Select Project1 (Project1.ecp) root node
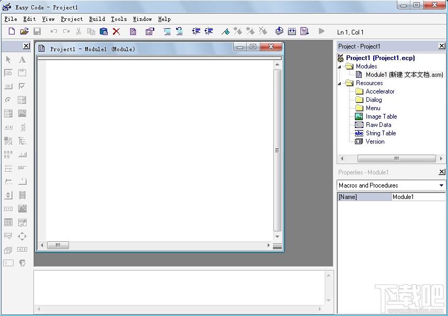Screen dimensions: 448x316 pos(380,58)
